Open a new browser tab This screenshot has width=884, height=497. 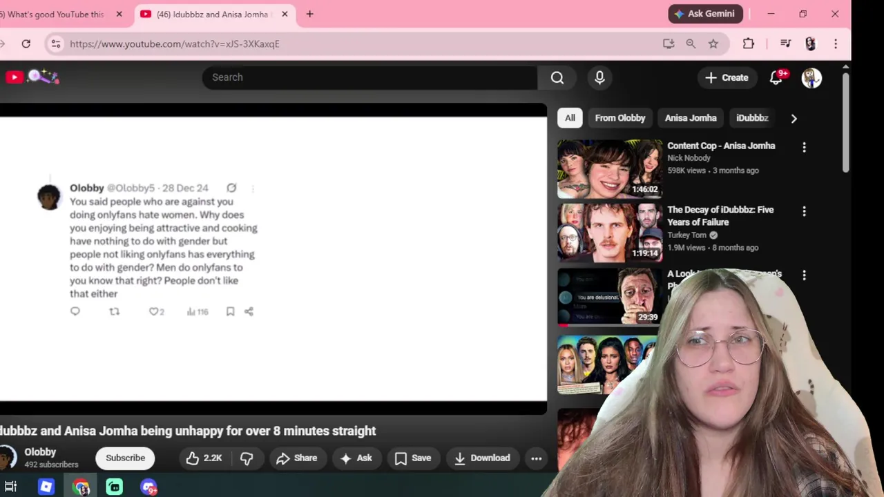(x=309, y=14)
